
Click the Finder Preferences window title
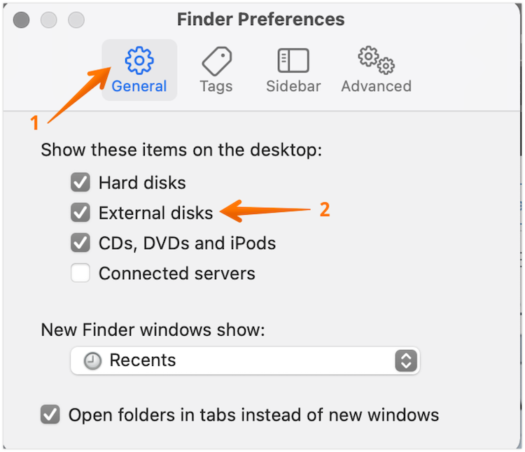pos(260,20)
